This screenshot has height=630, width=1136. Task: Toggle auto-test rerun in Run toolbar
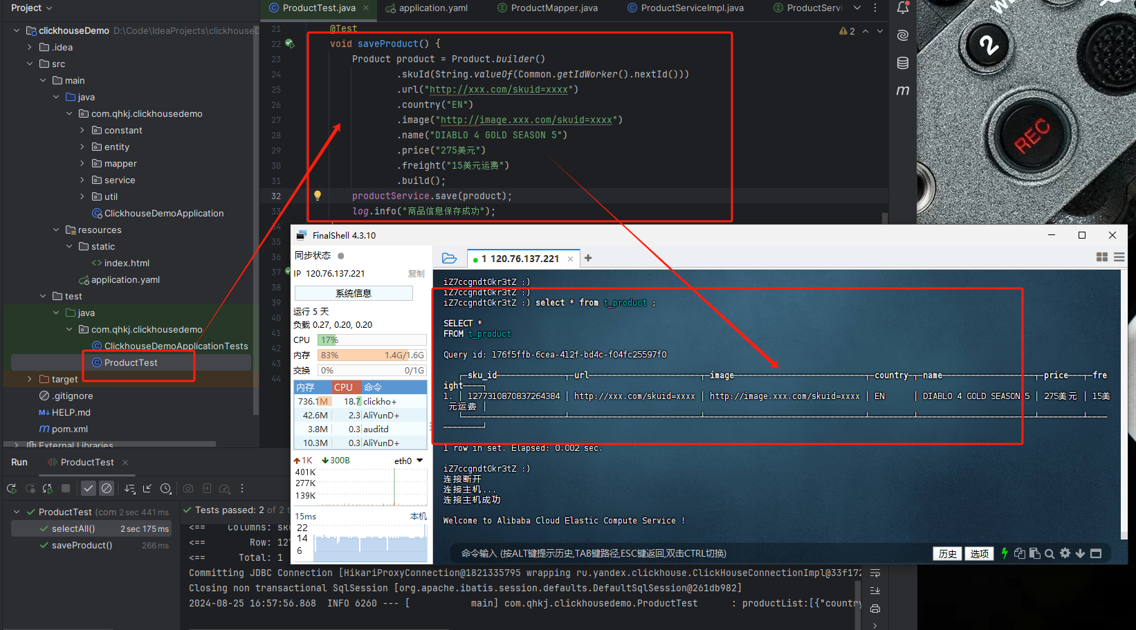(48, 488)
